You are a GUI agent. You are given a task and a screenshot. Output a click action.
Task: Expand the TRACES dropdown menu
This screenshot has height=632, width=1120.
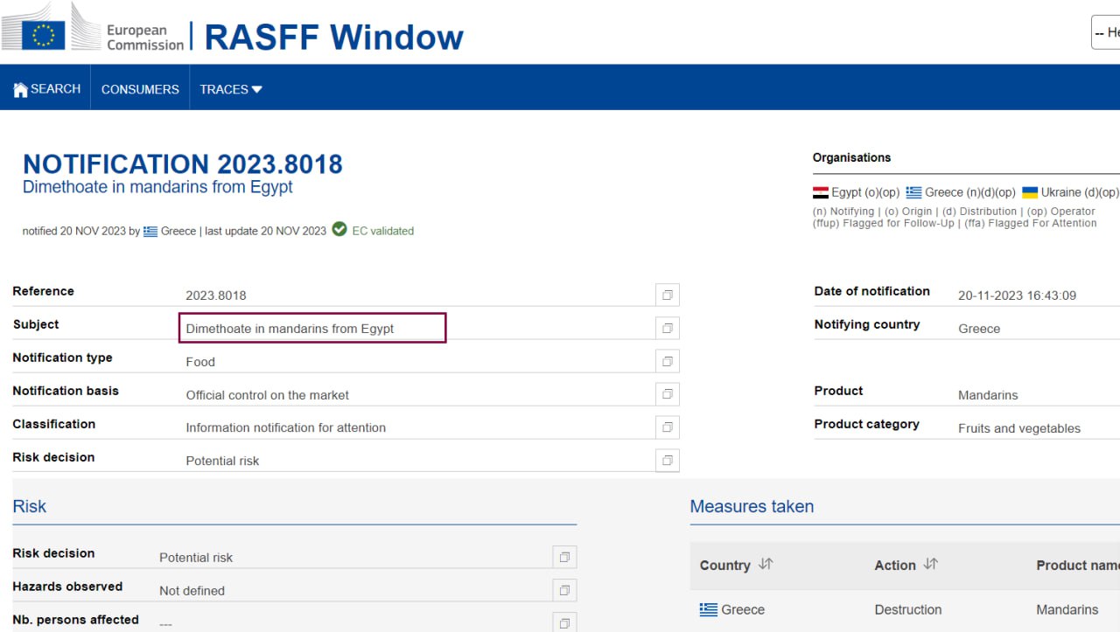[x=231, y=89]
